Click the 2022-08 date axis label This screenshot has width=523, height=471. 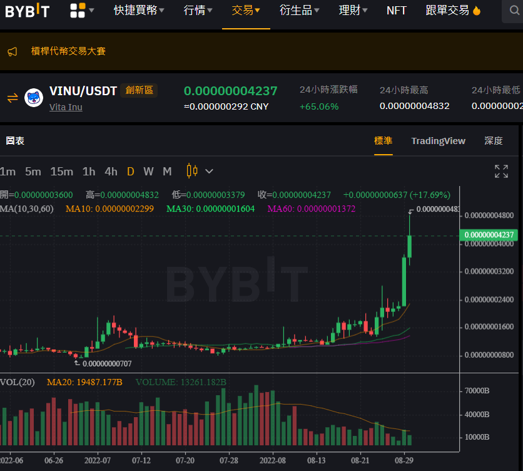pos(273,460)
